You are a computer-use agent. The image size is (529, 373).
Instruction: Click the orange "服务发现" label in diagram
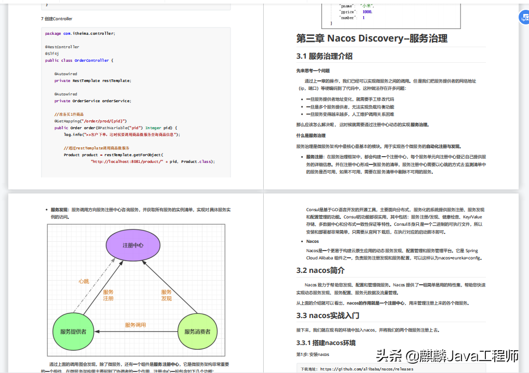tap(166, 295)
